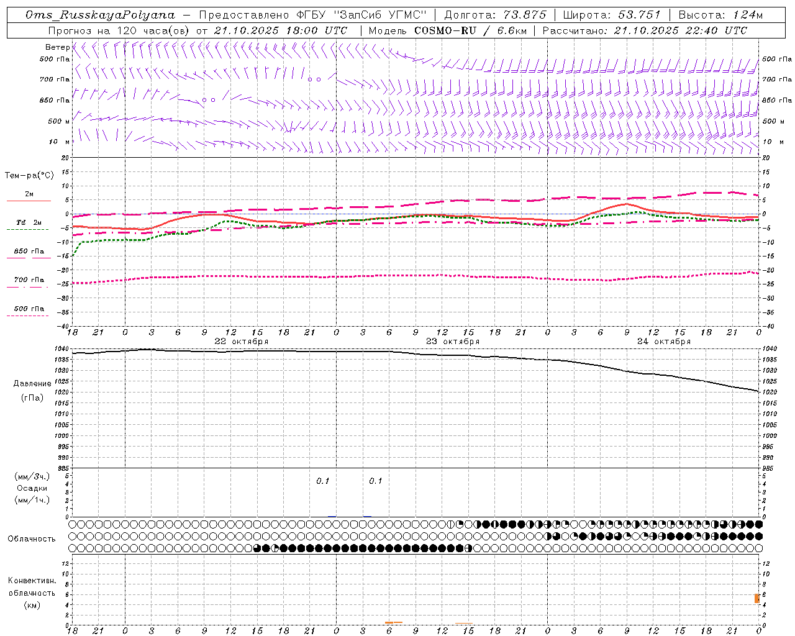Click the red 2m temperature curve
This screenshot has height=636, width=795.
[416, 216]
